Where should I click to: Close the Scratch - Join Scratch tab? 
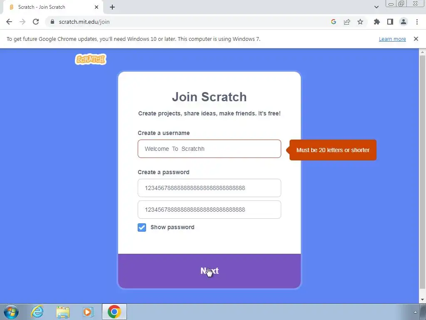97,7
